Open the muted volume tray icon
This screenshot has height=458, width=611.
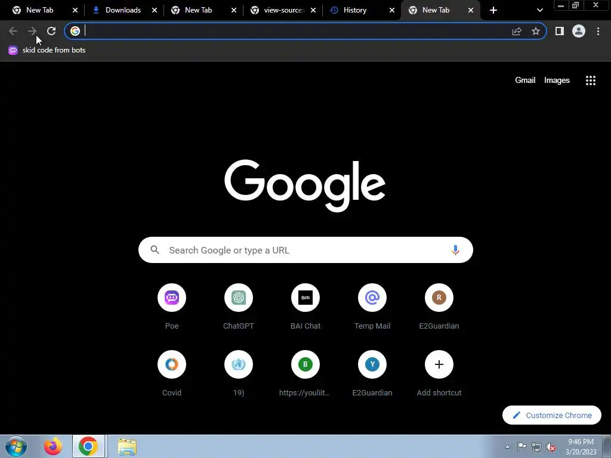(551, 447)
